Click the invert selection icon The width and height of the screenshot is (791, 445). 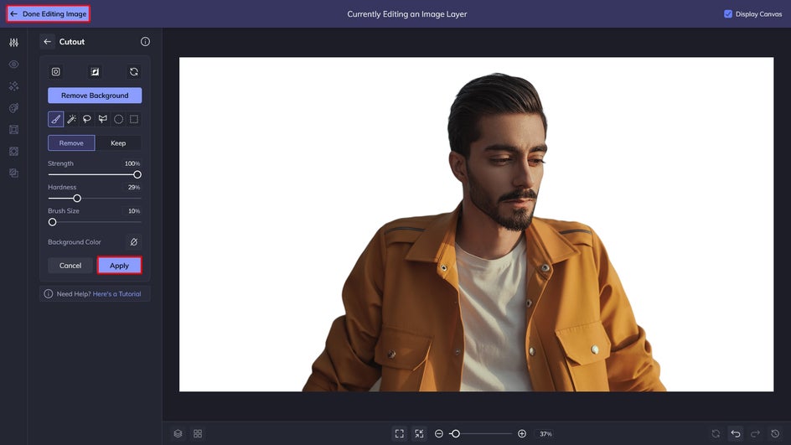[95, 71]
